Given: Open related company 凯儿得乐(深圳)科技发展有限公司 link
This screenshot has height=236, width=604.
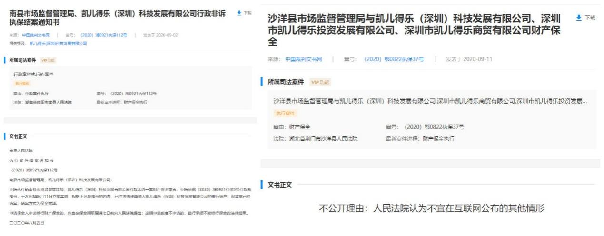Looking at the screenshot, I should [x=59, y=43].
